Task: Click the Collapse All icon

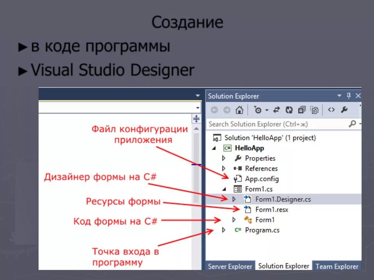Action: pyautogui.click(x=302, y=110)
